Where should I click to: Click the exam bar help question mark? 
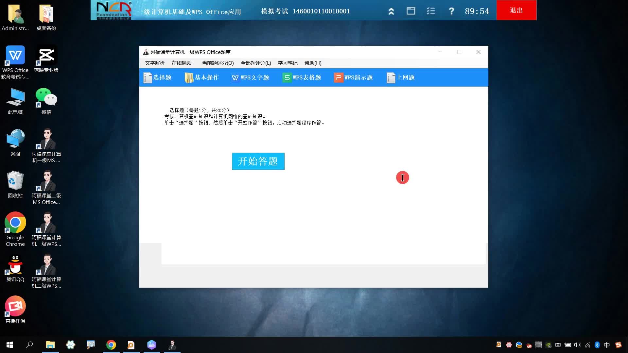click(451, 11)
